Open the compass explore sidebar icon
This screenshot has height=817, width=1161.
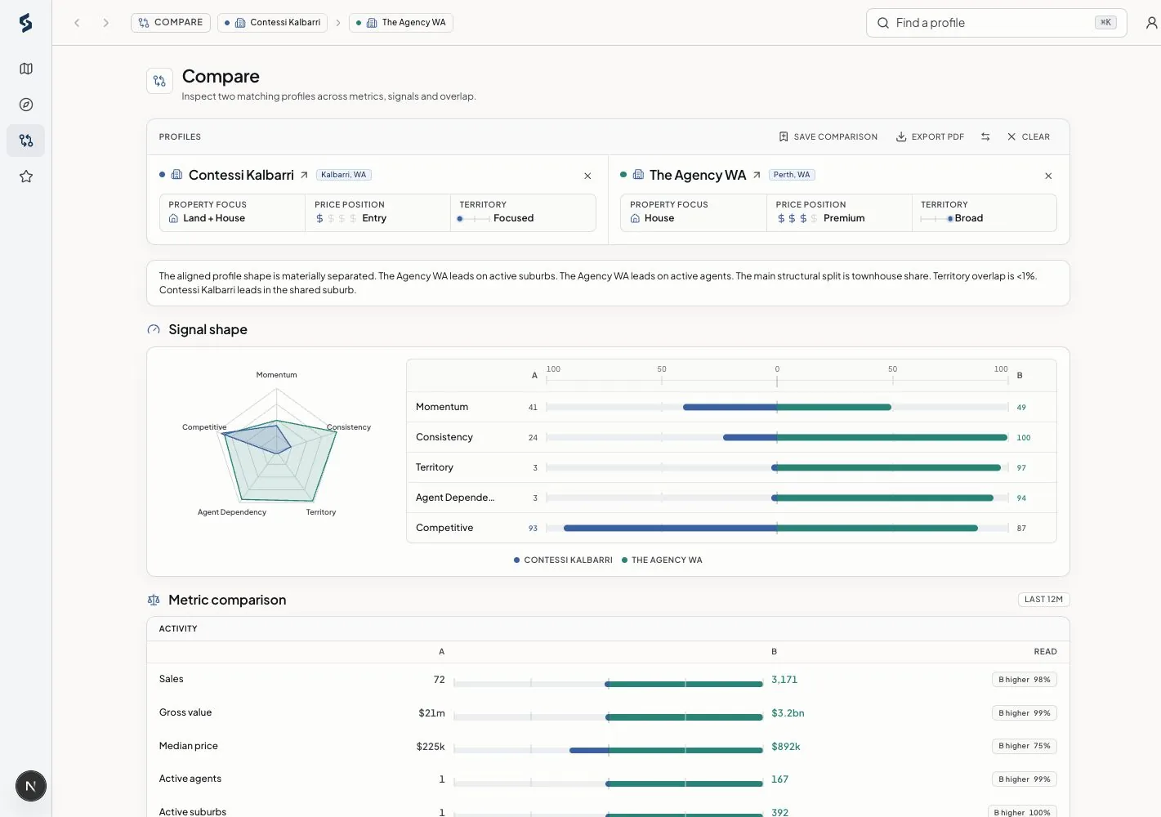pos(26,105)
